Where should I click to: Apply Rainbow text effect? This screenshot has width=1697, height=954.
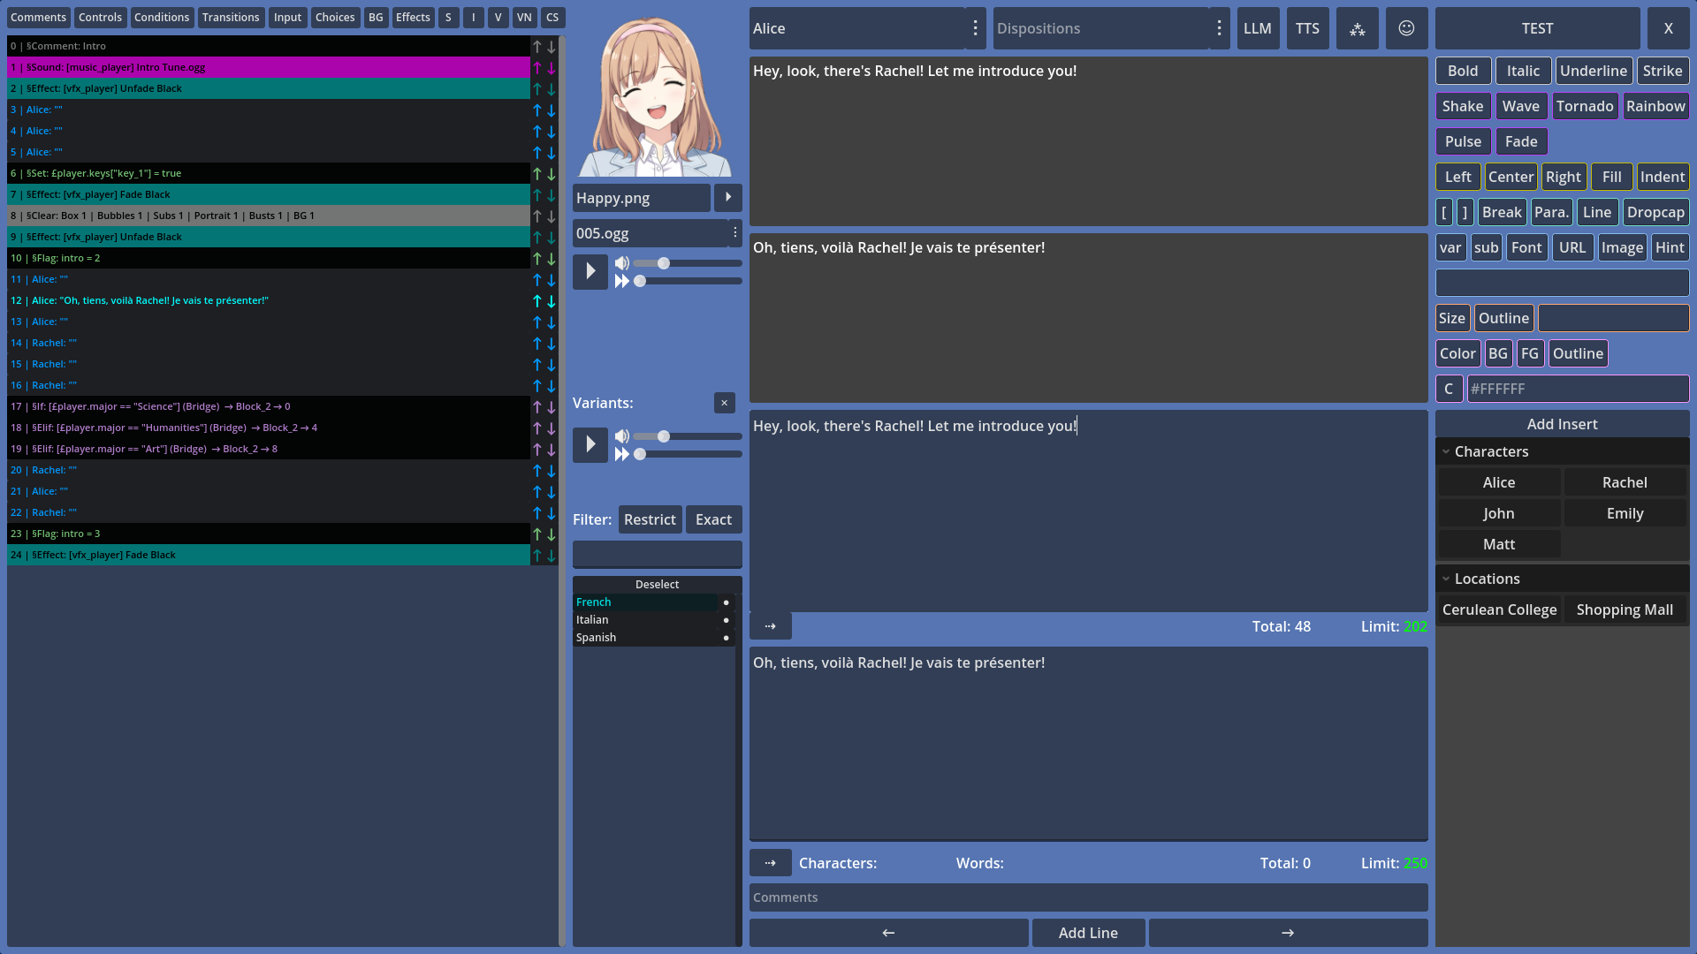click(x=1655, y=106)
